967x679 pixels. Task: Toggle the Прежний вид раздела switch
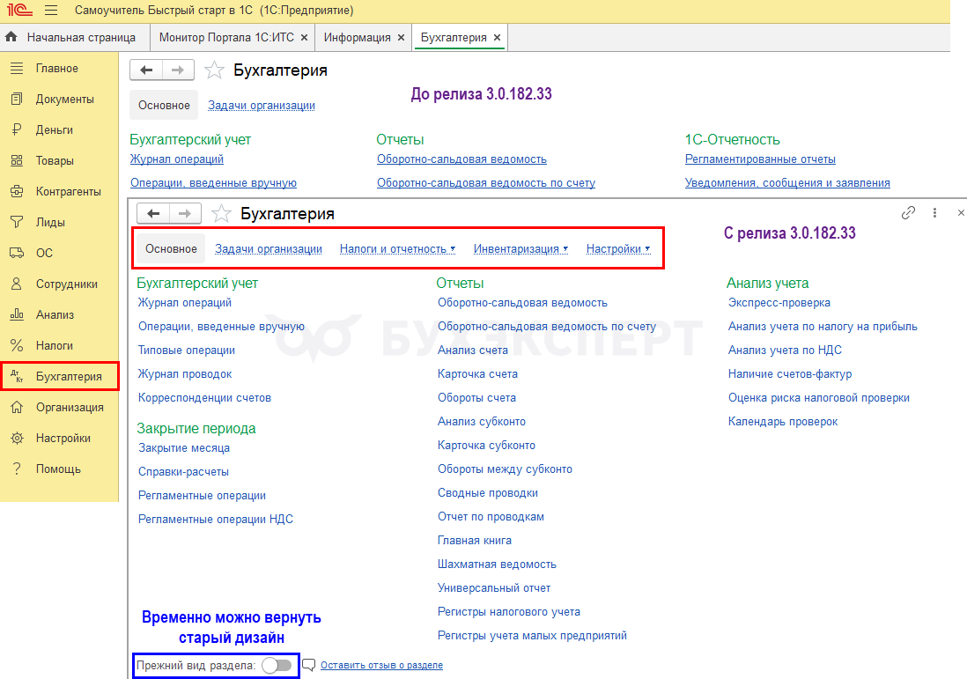(x=277, y=666)
